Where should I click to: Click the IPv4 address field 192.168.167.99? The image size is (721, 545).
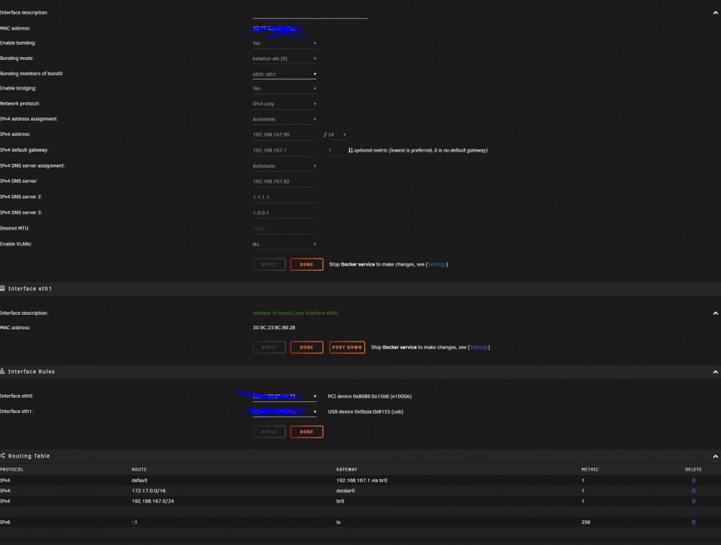(284, 135)
